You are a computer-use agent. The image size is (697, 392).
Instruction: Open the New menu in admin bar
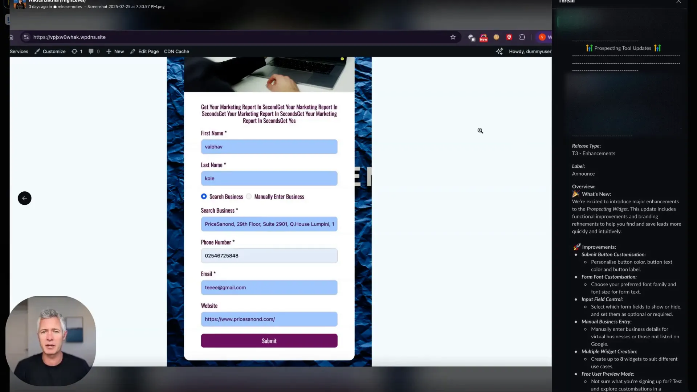click(115, 52)
